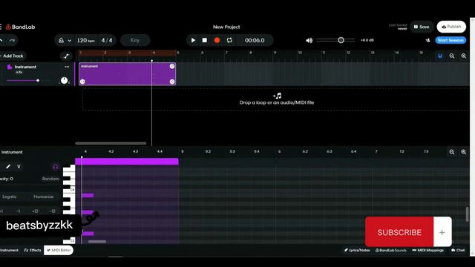Open the 4/4 time signature selector
The image size is (475, 267).
(107, 40)
